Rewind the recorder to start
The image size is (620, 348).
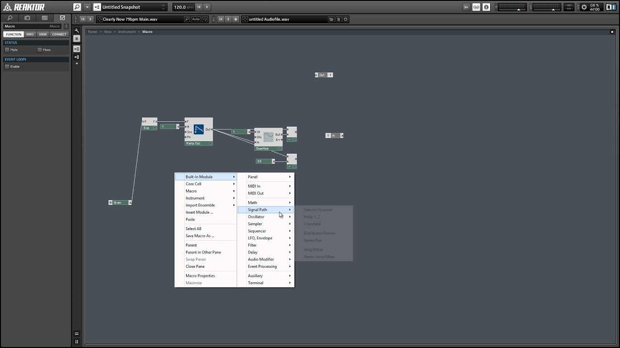[221, 19]
